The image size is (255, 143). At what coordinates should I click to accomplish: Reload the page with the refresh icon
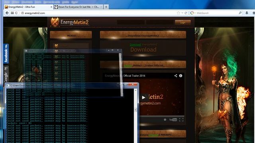[186, 13]
